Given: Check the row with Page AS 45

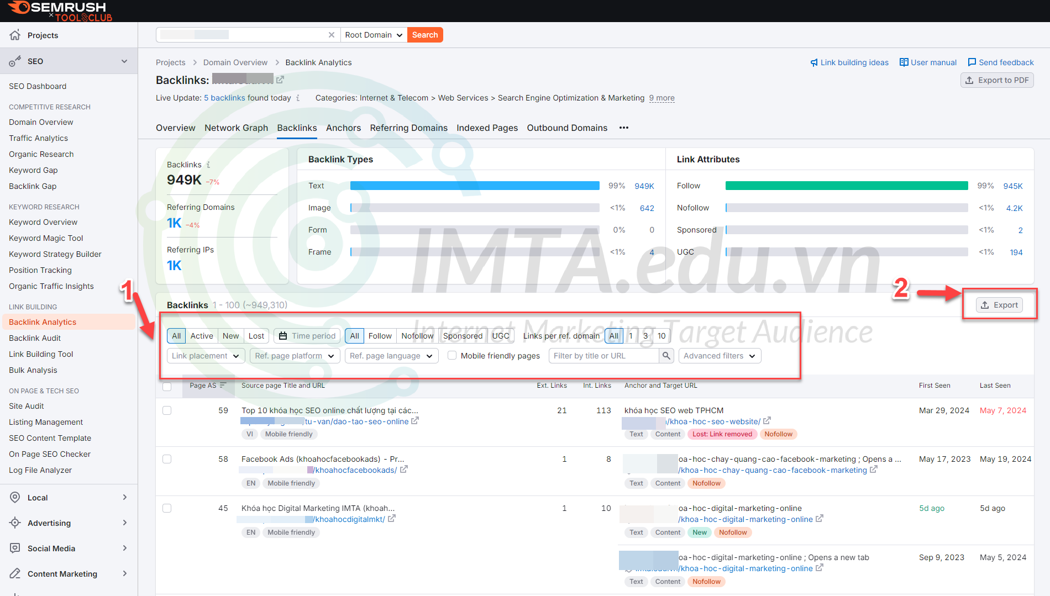Looking at the screenshot, I should coord(167,508).
